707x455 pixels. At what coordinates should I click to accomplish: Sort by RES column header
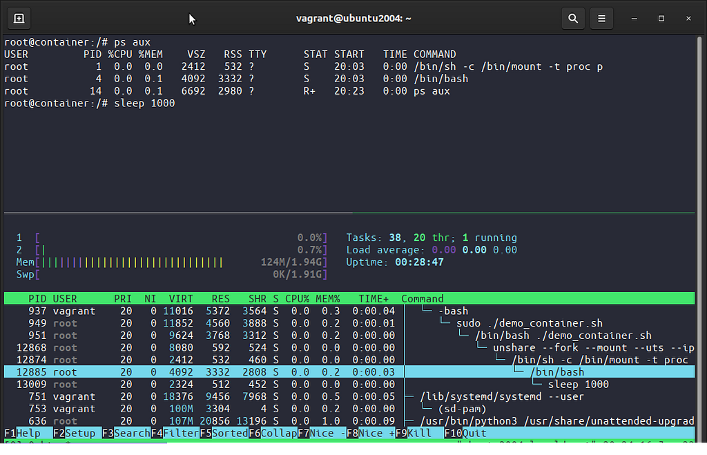point(220,298)
